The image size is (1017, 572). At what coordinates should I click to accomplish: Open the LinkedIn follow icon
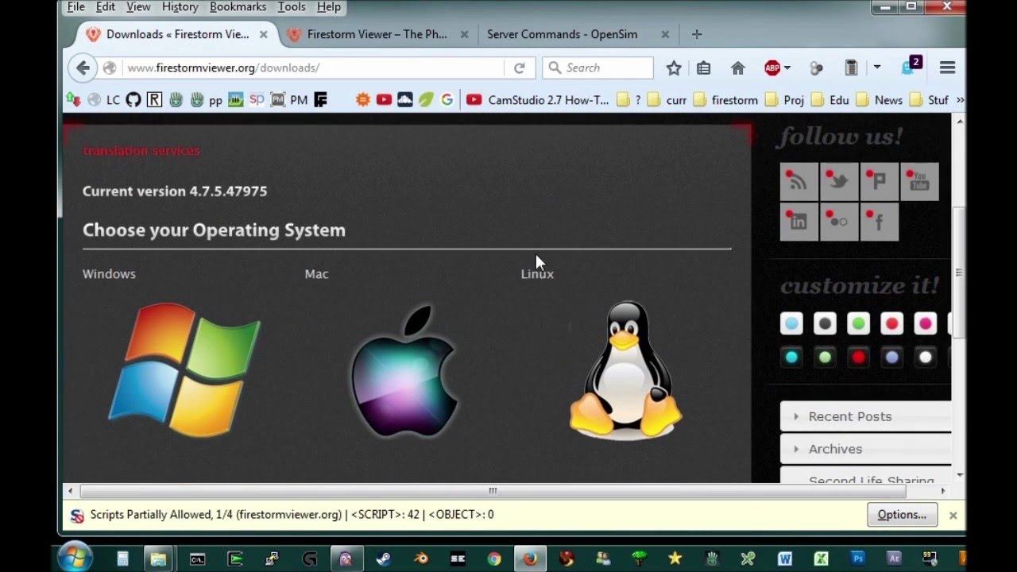(799, 222)
